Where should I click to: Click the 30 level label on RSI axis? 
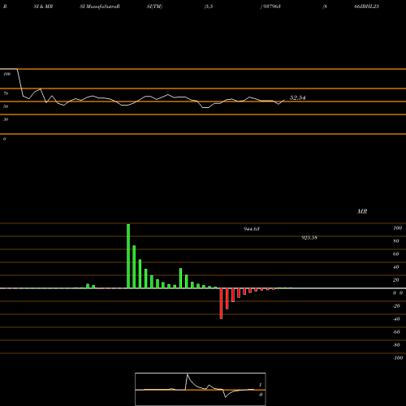pos(6,119)
